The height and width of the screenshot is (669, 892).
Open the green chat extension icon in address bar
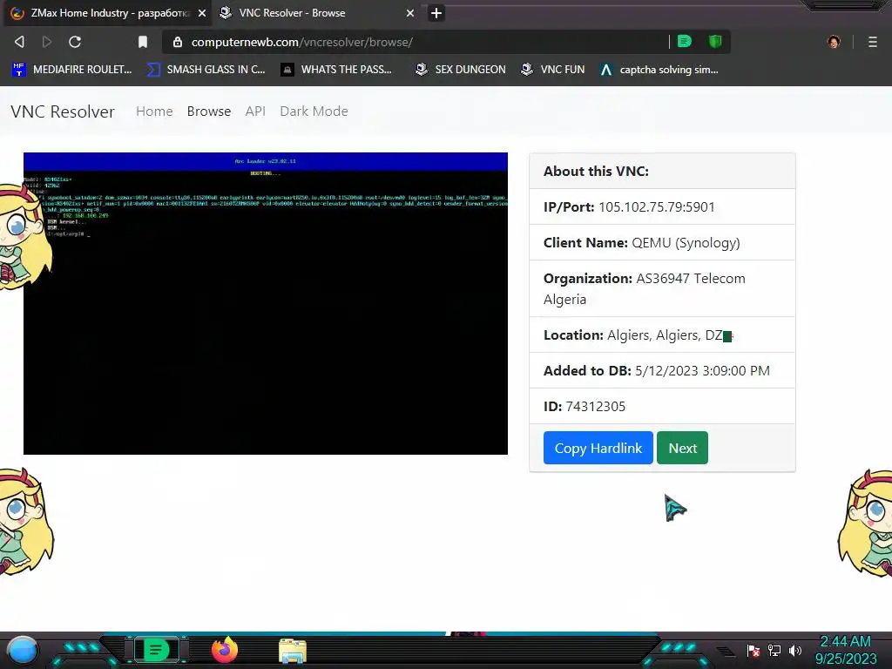click(685, 41)
